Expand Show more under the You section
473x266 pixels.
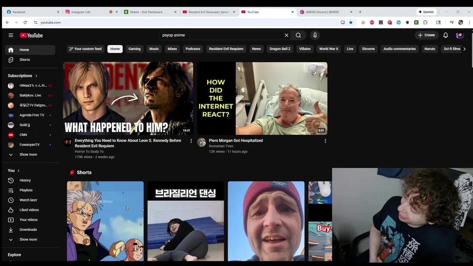pos(30,239)
